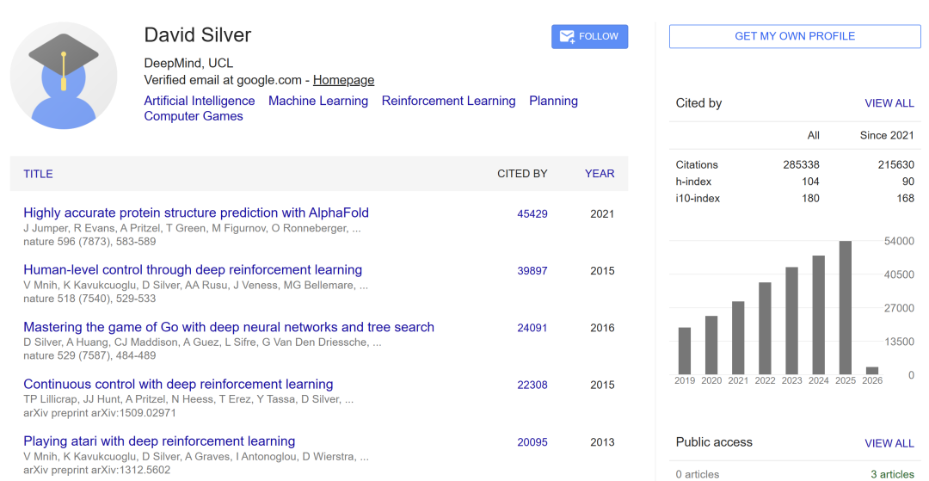Screen dimensions: 929x481
Task: Click the David Silver profile avatar
Action: coord(63,76)
